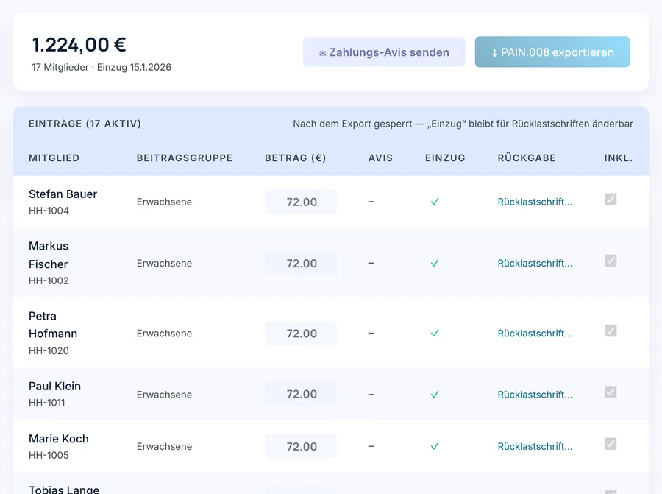The width and height of the screenshot is (662, 494).
Task: Toggle Inkl. checkbox for Markus Fischer
Action: tap(611, 261)
